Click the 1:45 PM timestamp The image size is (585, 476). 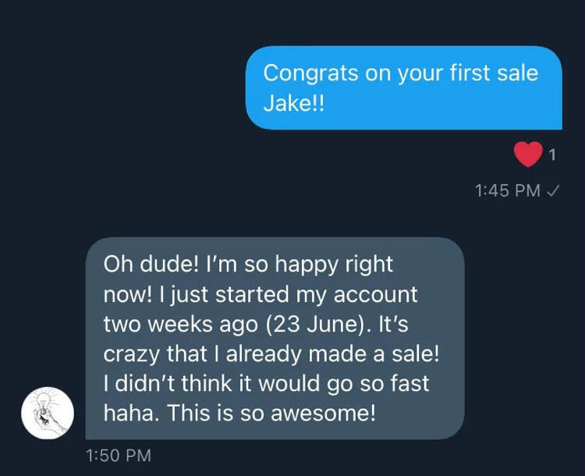click(x=507, y=191)
